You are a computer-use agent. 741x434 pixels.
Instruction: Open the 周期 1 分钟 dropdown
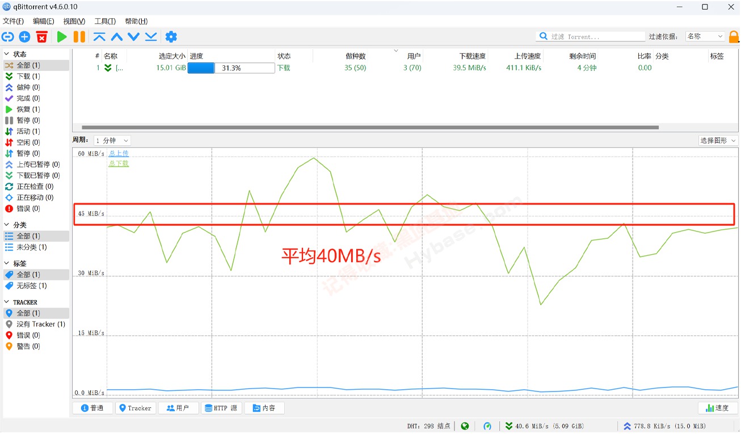[x=112, y=140]
